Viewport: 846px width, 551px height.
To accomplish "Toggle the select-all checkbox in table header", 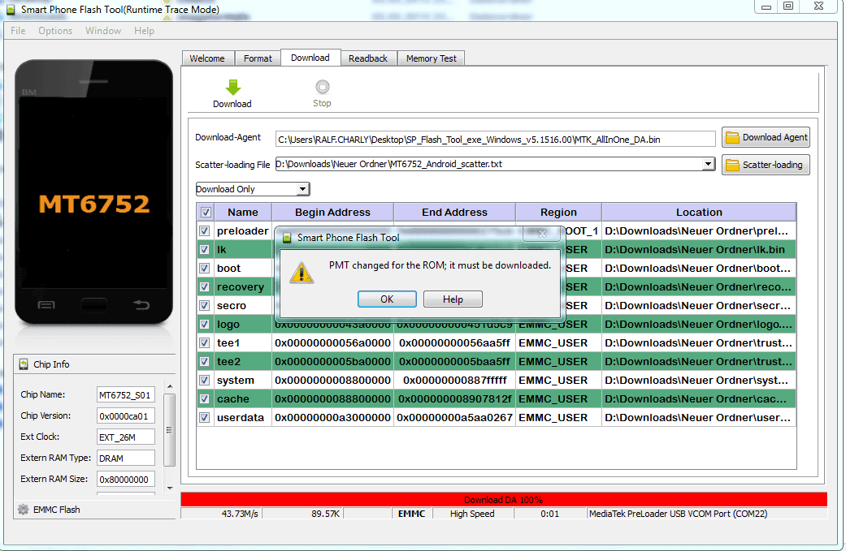I will [x=206, y=213].
